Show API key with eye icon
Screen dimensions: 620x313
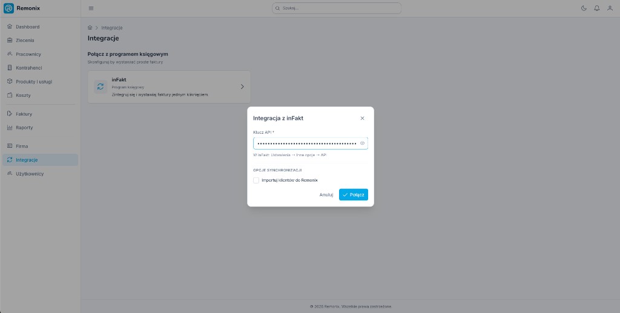(x=362, y=143)
